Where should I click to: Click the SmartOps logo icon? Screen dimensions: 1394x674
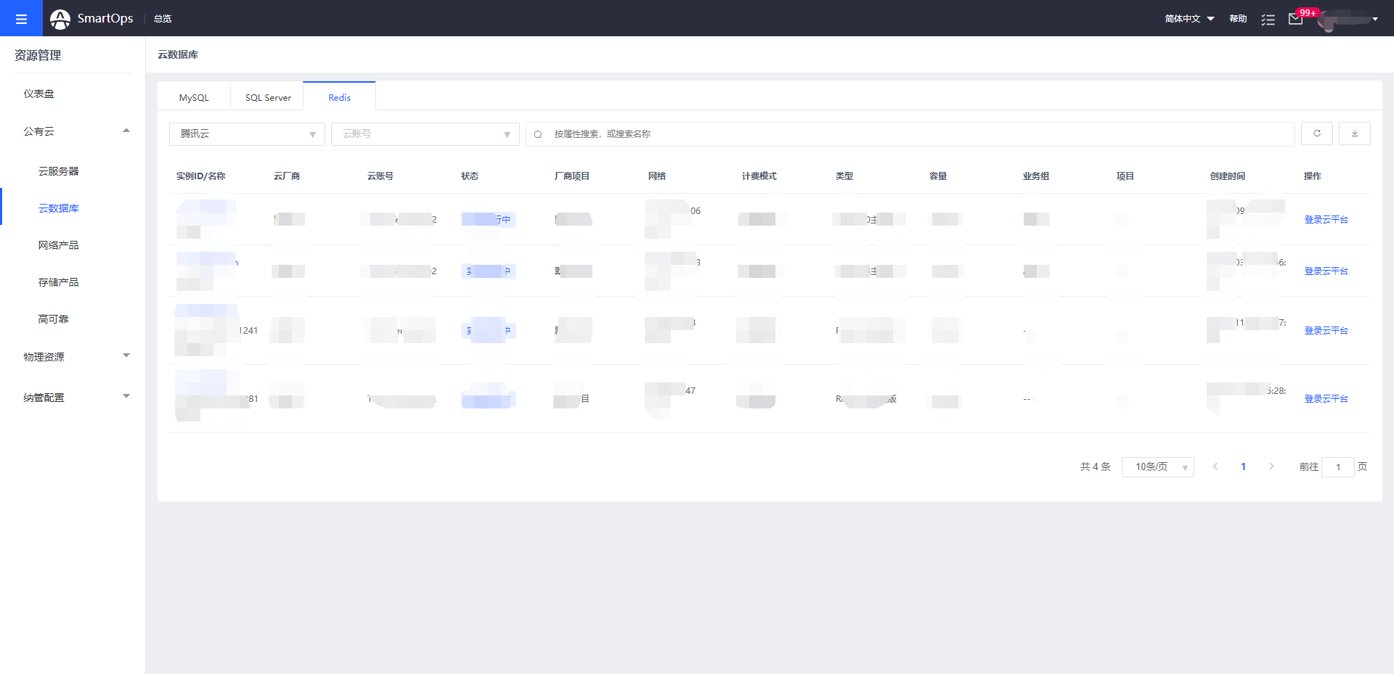coord(60,19)
